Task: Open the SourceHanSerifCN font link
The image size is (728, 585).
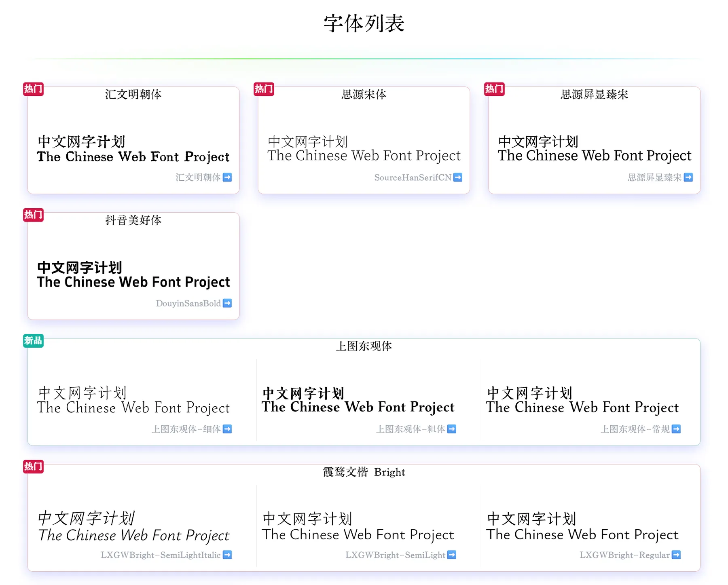Action: [x=413, y=177]
